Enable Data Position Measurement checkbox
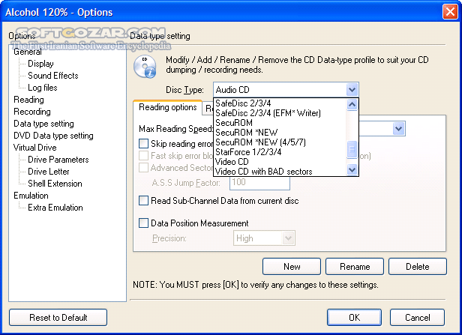 144,223
